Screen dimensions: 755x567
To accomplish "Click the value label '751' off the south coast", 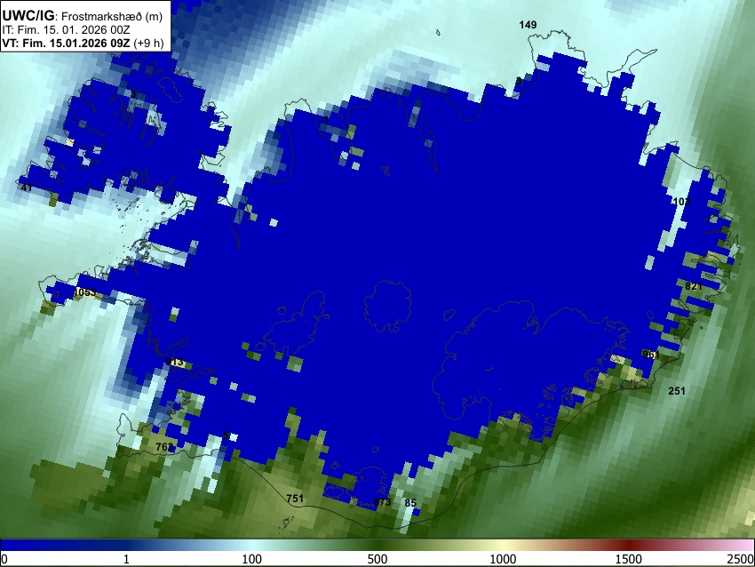I will pos(295,498).
